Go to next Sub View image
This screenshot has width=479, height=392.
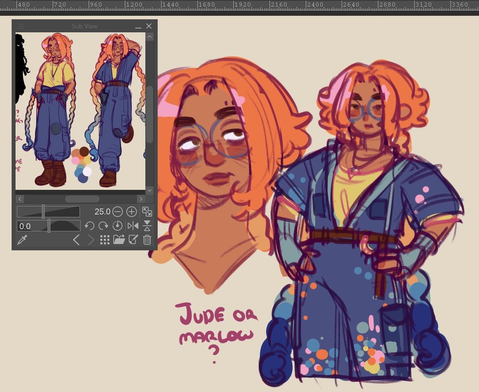[x=91, y=240]
